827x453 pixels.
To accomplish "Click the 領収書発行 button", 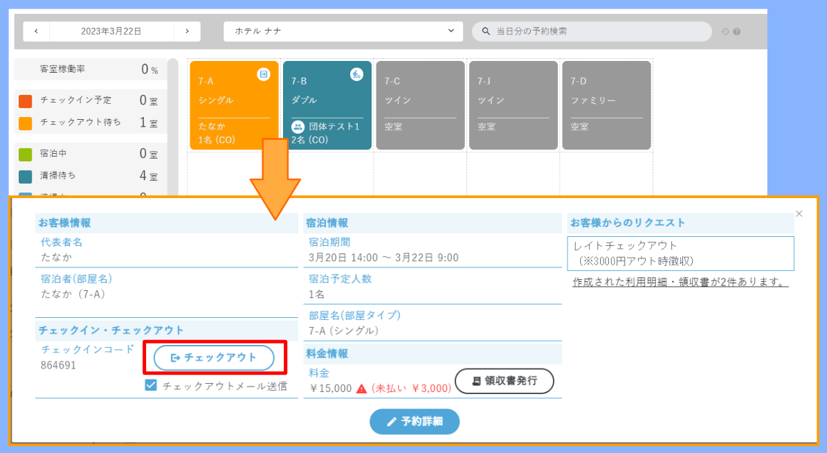I will point(505,381).
